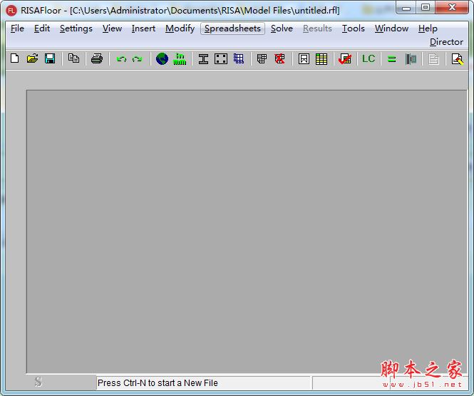Open the Tools menu

[354, 28]
